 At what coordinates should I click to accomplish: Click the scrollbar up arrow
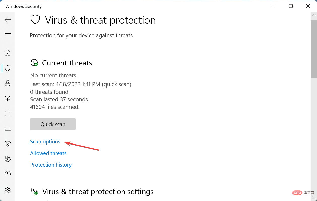tap(314, 15)
